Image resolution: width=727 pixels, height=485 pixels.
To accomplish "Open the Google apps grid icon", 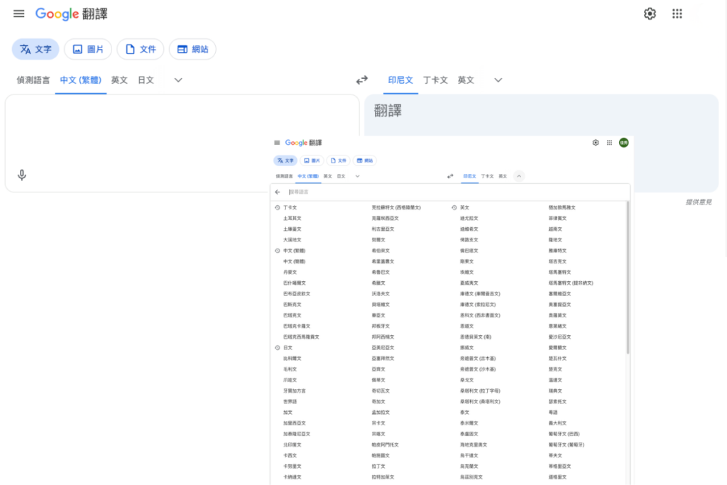I will (x=677, y=13).
